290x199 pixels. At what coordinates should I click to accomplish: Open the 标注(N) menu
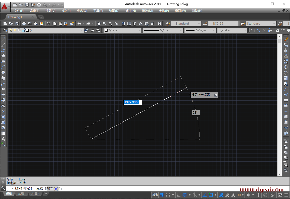click(131, 11)
